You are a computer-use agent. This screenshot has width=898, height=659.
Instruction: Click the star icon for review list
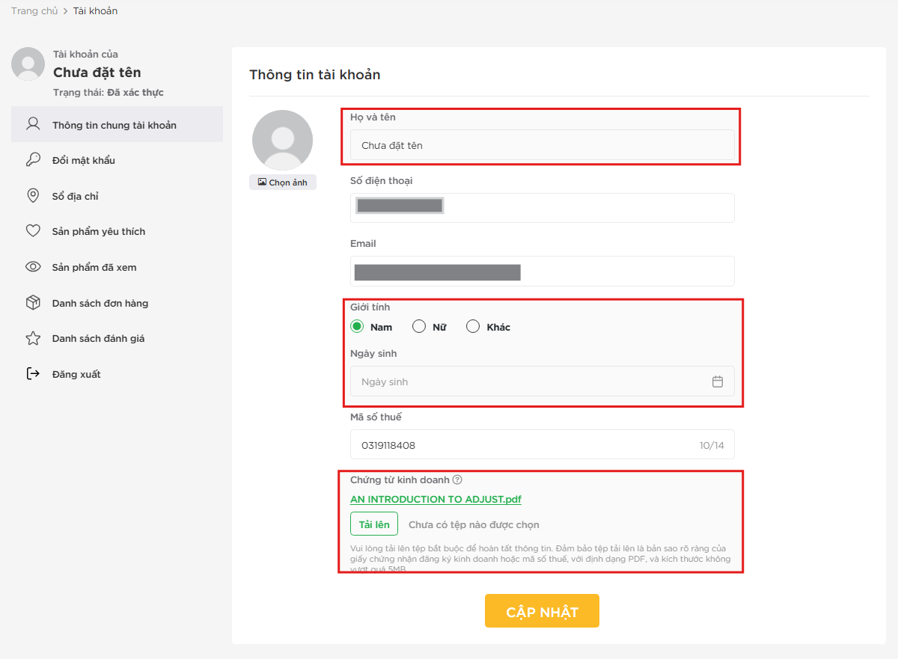click(x=33, y=338)
